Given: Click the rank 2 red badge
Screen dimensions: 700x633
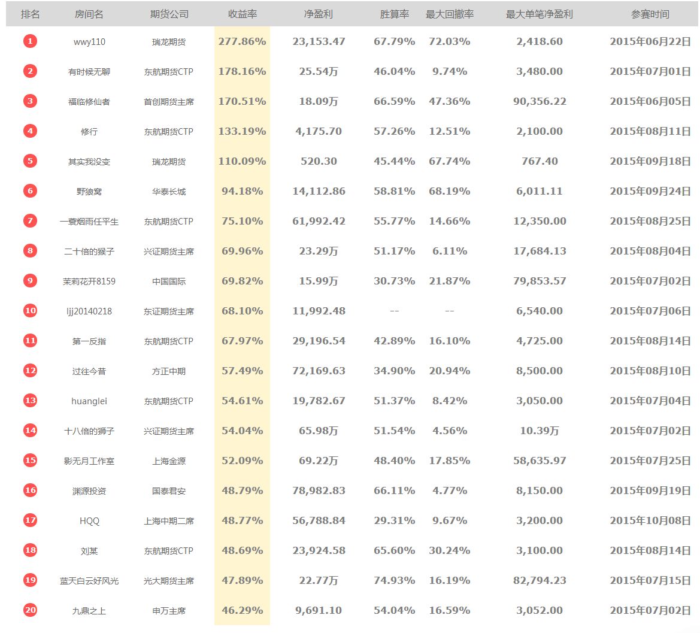Looking at the screenshot, I should click(x=30, y=71).
